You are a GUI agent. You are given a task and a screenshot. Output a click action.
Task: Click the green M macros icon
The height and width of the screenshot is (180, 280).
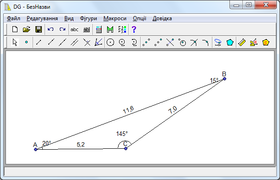pos(110,29)
